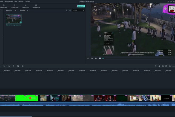Screen dimensions: 175x117
Task: Select the Crop tool in timeline toolbar
Action: tap(4, 66)
